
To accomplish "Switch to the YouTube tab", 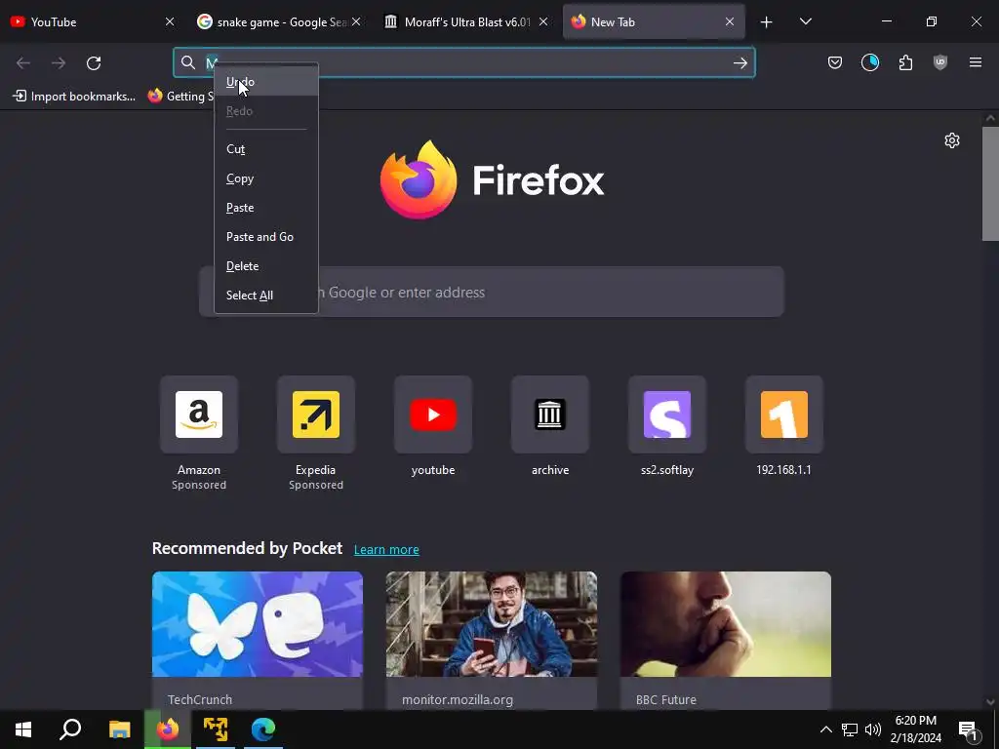I will [83, 21].
